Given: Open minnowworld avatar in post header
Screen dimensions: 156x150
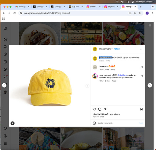Looking at the screenshot, I should [95, 49].
